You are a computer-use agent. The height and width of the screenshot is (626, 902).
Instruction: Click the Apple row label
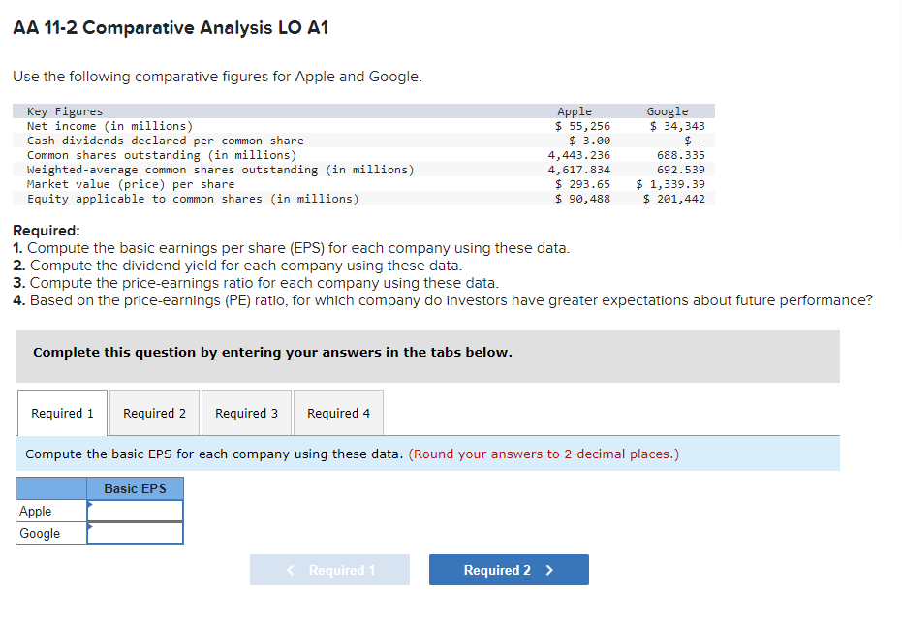[x=34, y=511]
